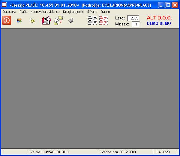Screen dimensions: 180x156
Task: Open the Plače menu
Action: [x=23, y=12]
